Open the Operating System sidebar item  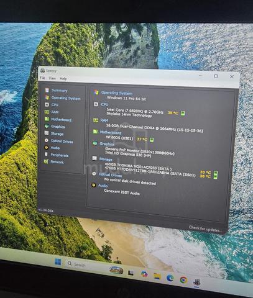(x=63, y=97)
